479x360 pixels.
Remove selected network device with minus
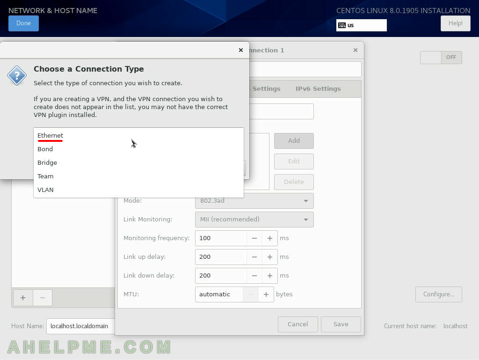click(x=43, y=298)
